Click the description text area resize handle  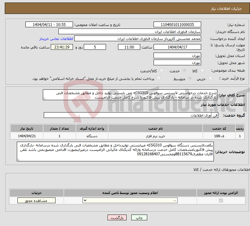point(44,99)
